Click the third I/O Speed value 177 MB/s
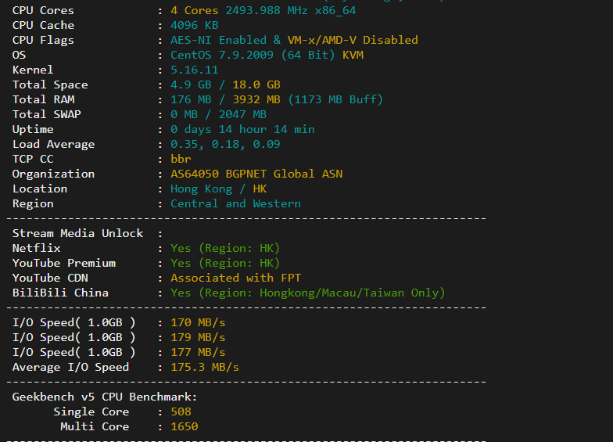Viewport: 613px width, 442px height. tap(198, 352)
